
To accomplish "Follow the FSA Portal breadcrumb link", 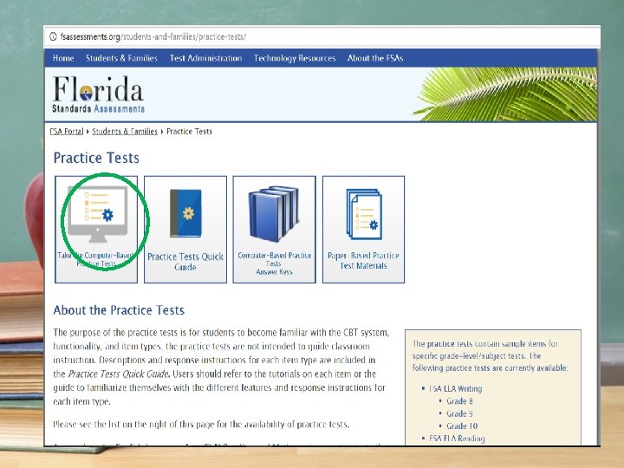I will tap(67, 132).
